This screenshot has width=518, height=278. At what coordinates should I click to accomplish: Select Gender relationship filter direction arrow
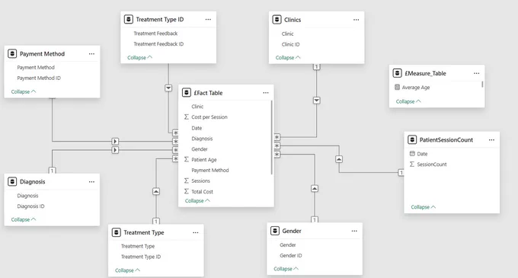click(x=315, y=189)
